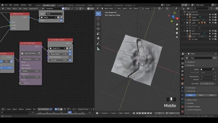Select the Annotate tool in viewport toolbar

(98, 44)
